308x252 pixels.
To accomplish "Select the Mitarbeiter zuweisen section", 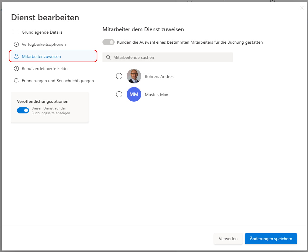I will (53, 56).
